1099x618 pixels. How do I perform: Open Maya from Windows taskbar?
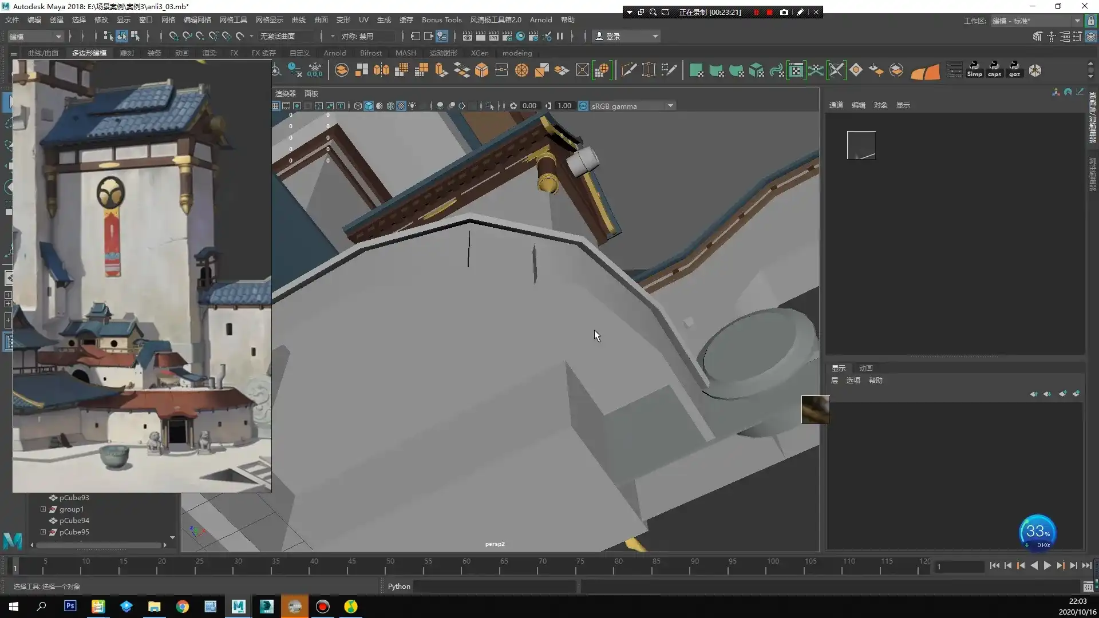(x=238, y=607)
